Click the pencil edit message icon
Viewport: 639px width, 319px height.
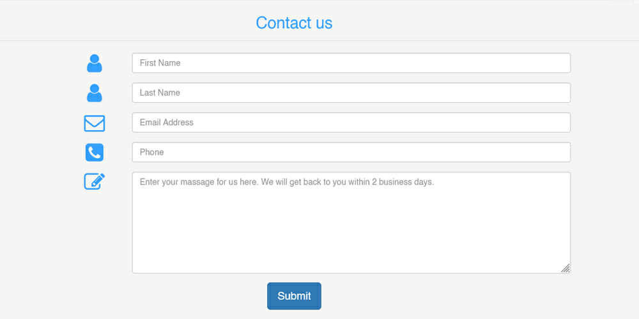pyautogui.click(x=95, y=182)
